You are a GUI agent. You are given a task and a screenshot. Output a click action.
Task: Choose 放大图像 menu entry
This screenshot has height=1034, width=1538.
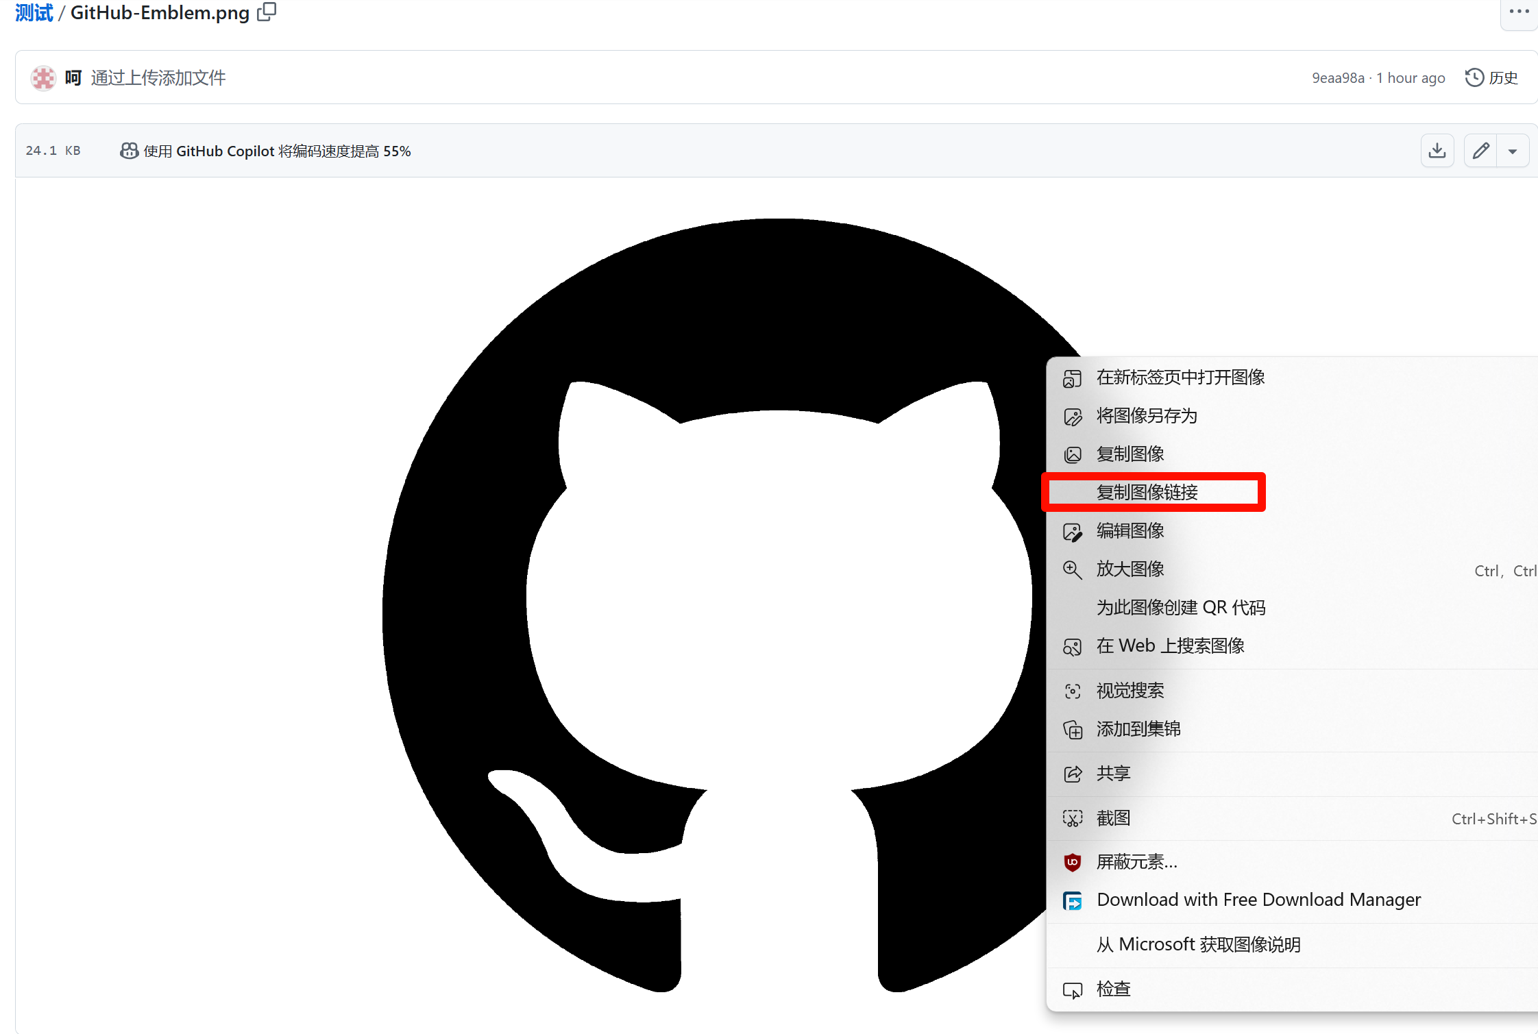click(1292, 569)
